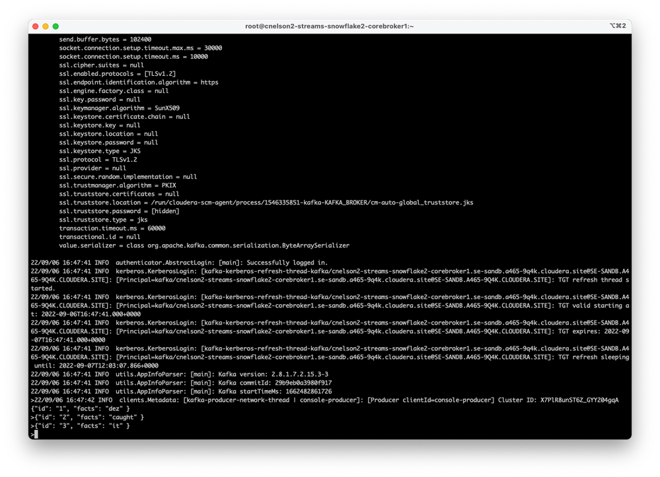Click 'transaction.timeout.ms = 60000' line

coord(112,228)
